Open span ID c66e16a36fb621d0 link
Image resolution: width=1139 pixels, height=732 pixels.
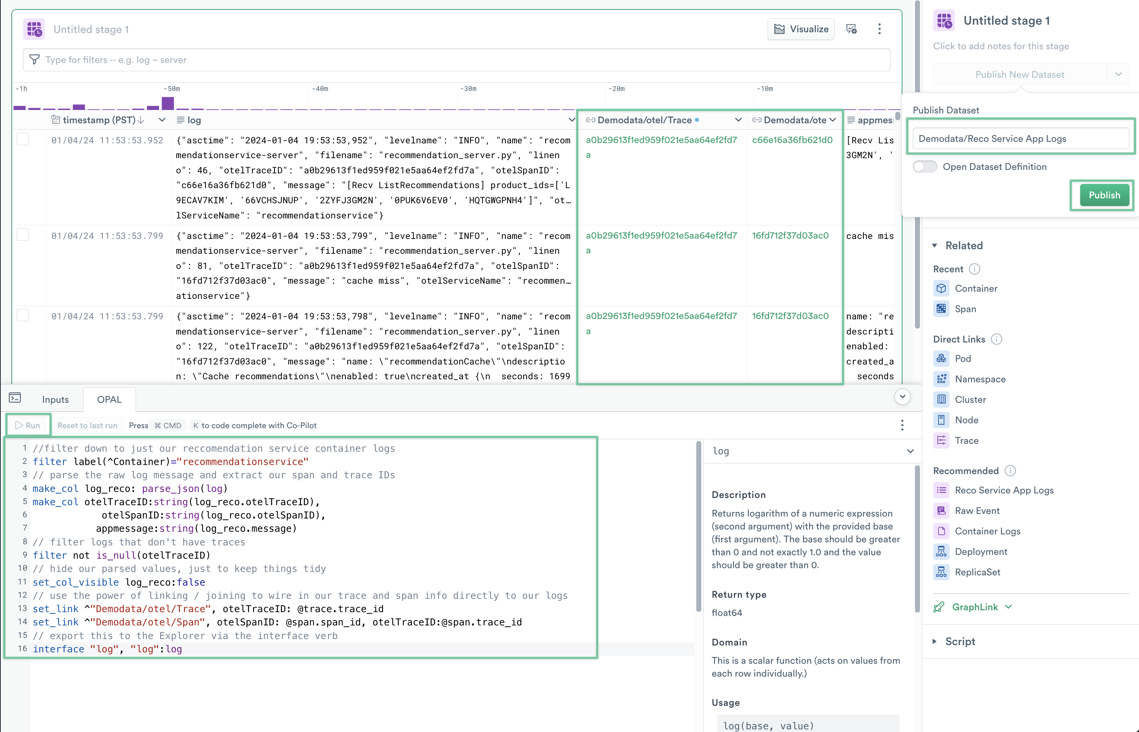coord(792,140)
